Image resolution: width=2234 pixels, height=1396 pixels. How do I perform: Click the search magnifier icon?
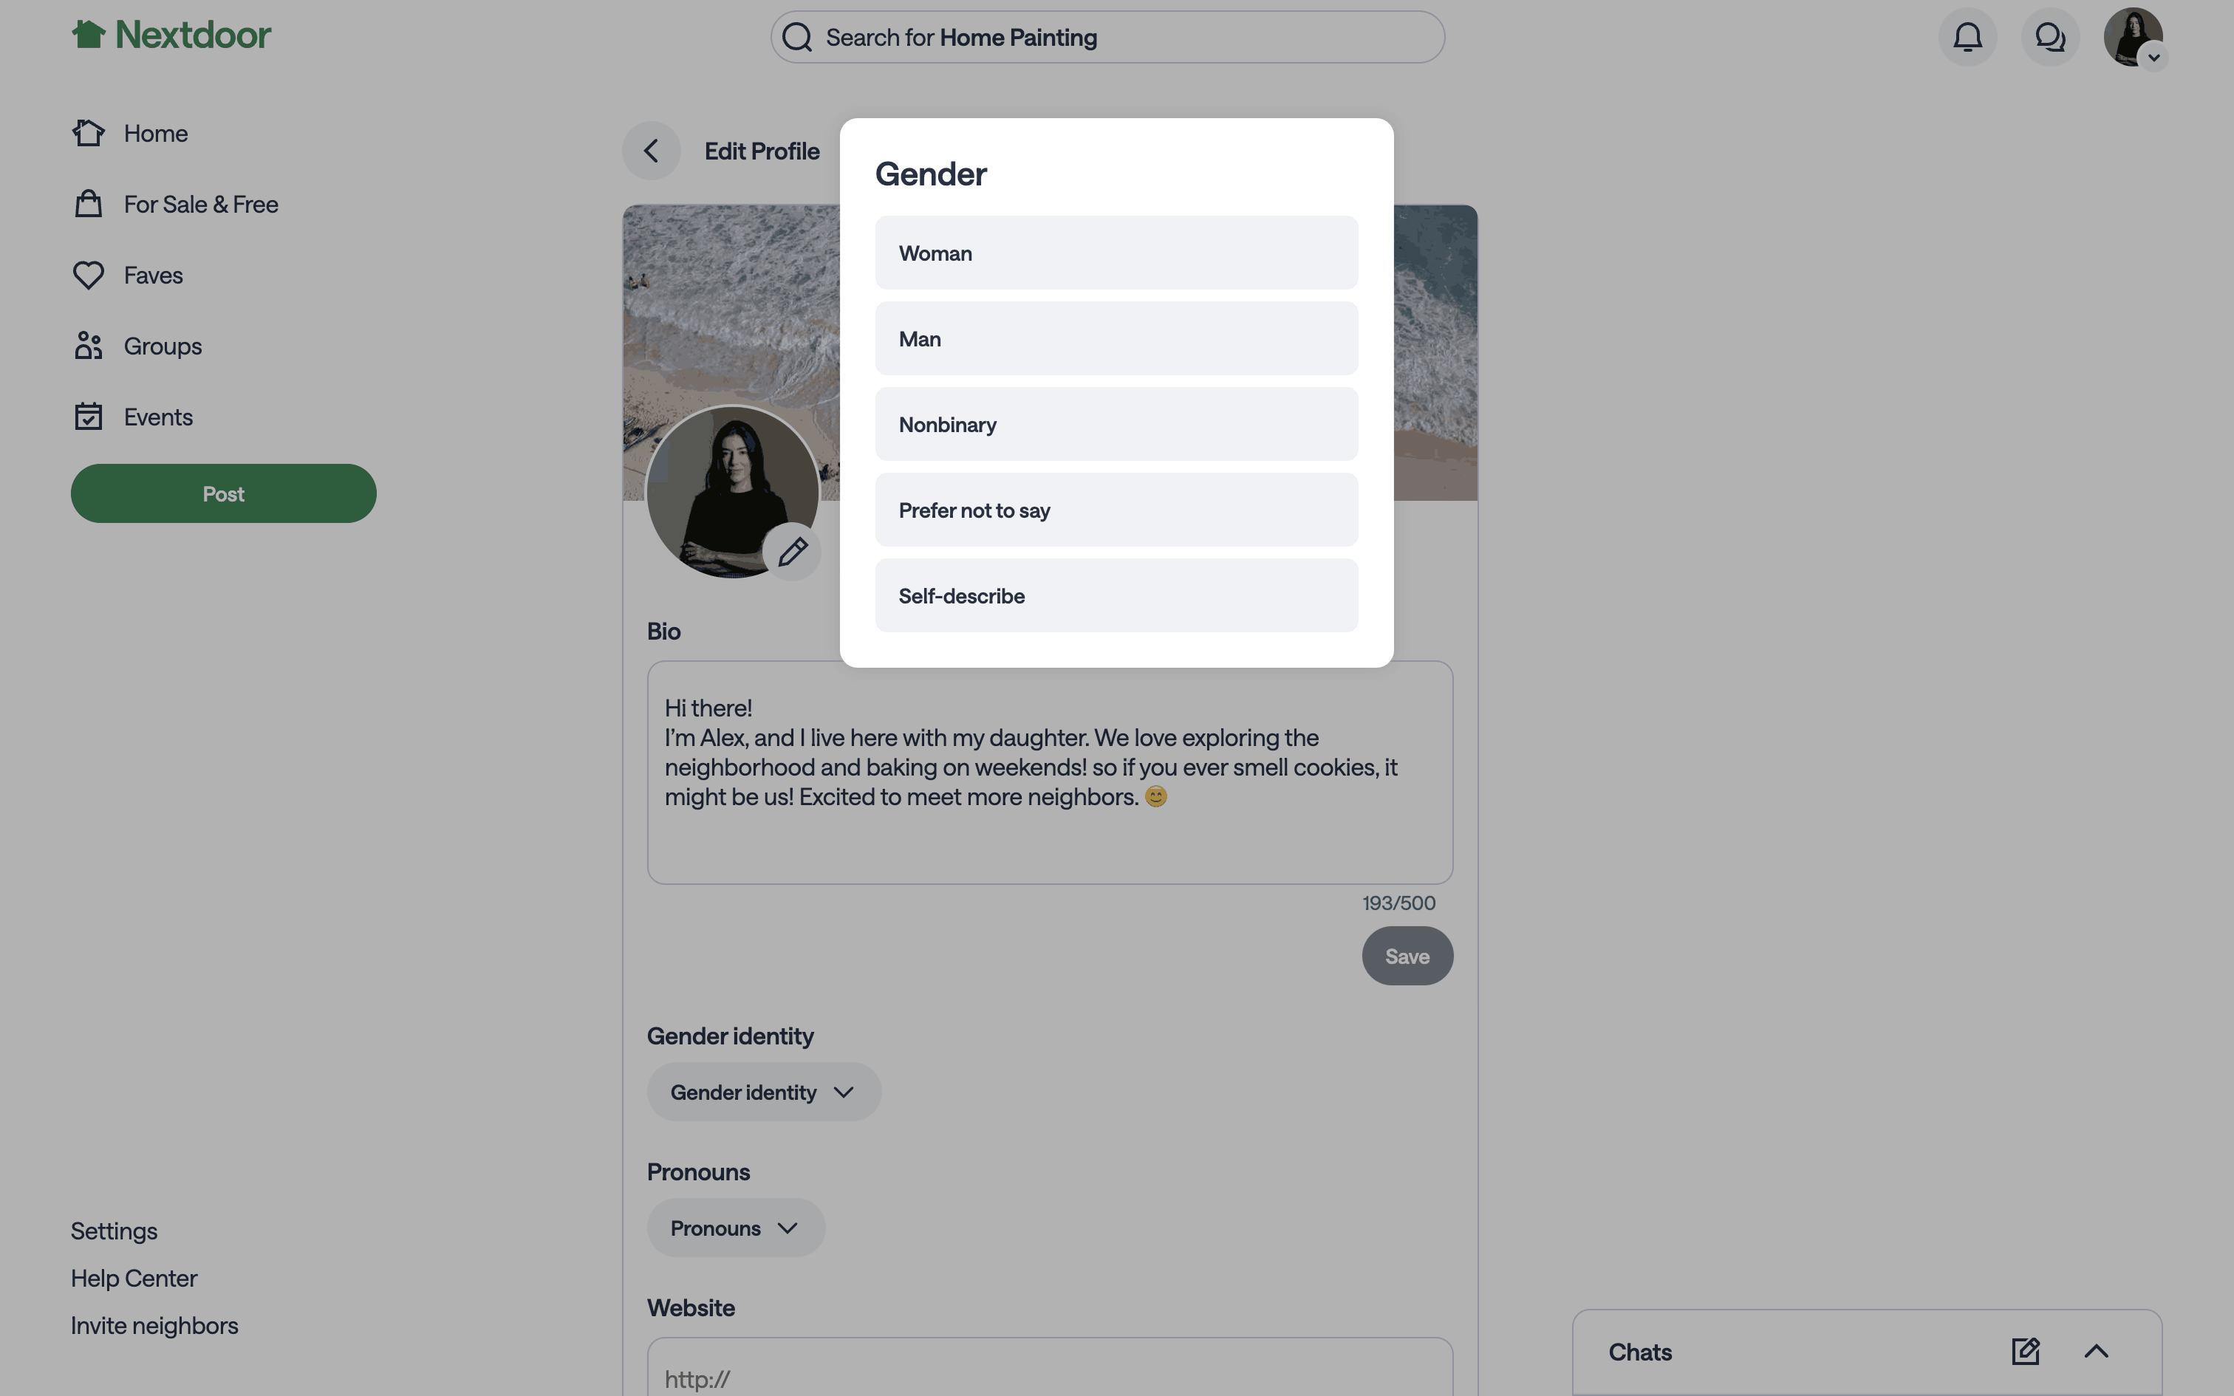click(798, 37)
